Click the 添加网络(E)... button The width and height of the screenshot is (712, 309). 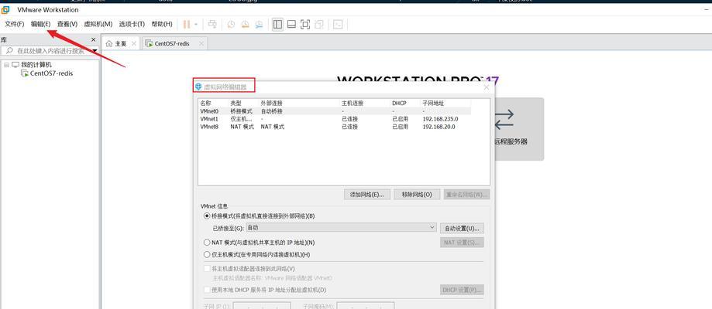click(367, 195)
